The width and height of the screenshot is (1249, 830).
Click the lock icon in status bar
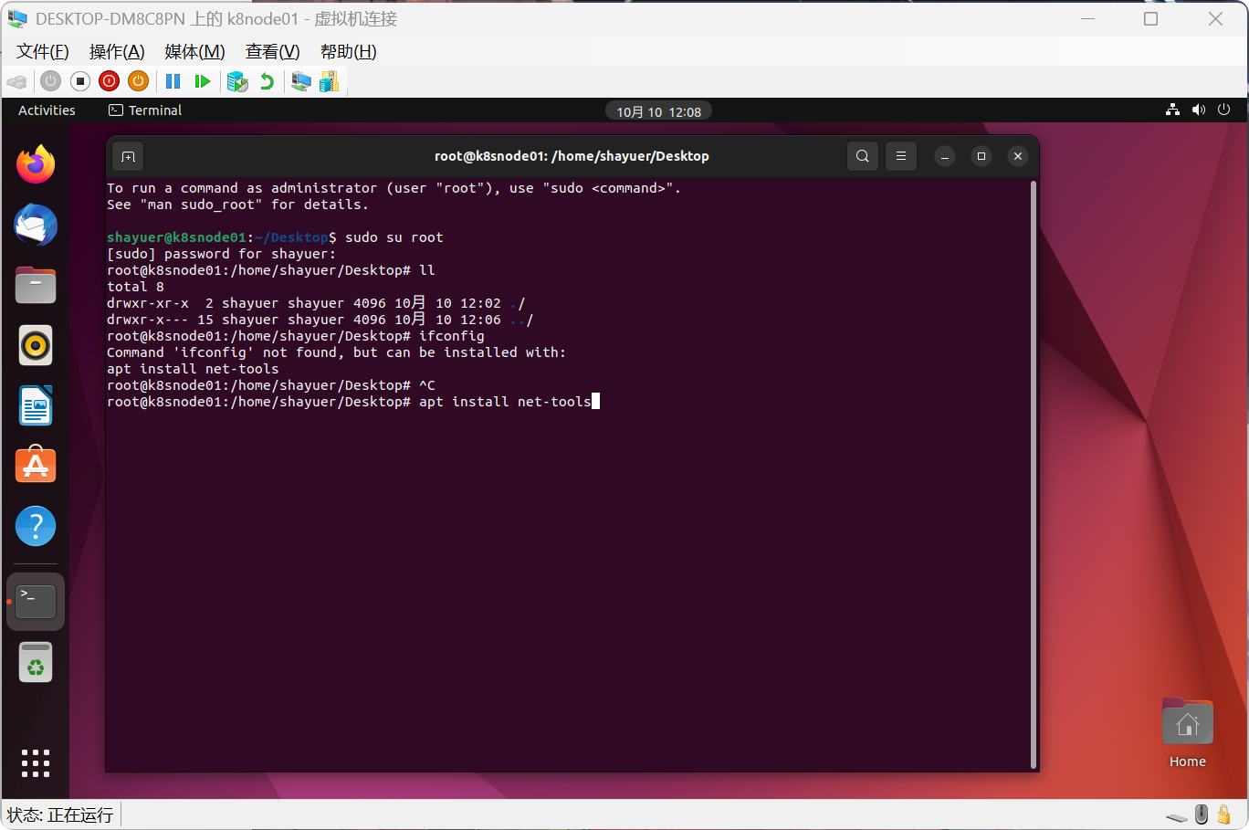click(x=1224, y=814)
